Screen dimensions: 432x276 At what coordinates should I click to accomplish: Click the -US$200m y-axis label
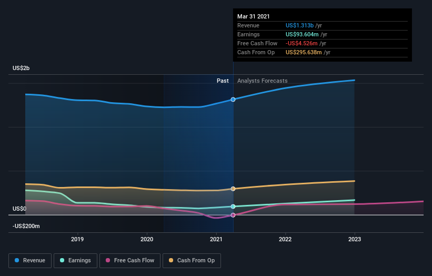(x=26, y=226)
